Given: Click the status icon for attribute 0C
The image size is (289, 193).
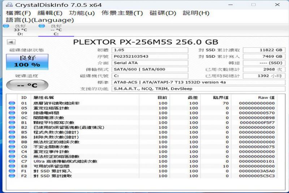Looking at the screenshot, I should click(x=12, y=118).
